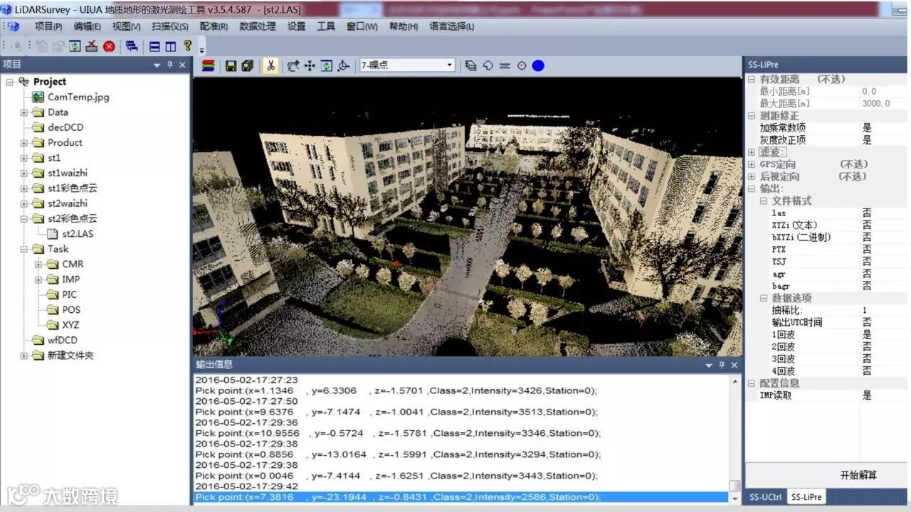Collapse the 文件格式 section
911x512 pixels.
(764, 201)
